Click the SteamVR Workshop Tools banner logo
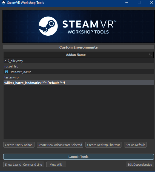This screenshot has width=155, height=172. tap(78, 26)
